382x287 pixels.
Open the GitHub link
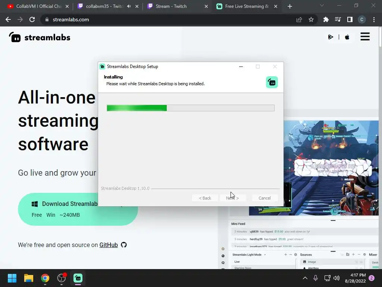(x=109, y=245)
